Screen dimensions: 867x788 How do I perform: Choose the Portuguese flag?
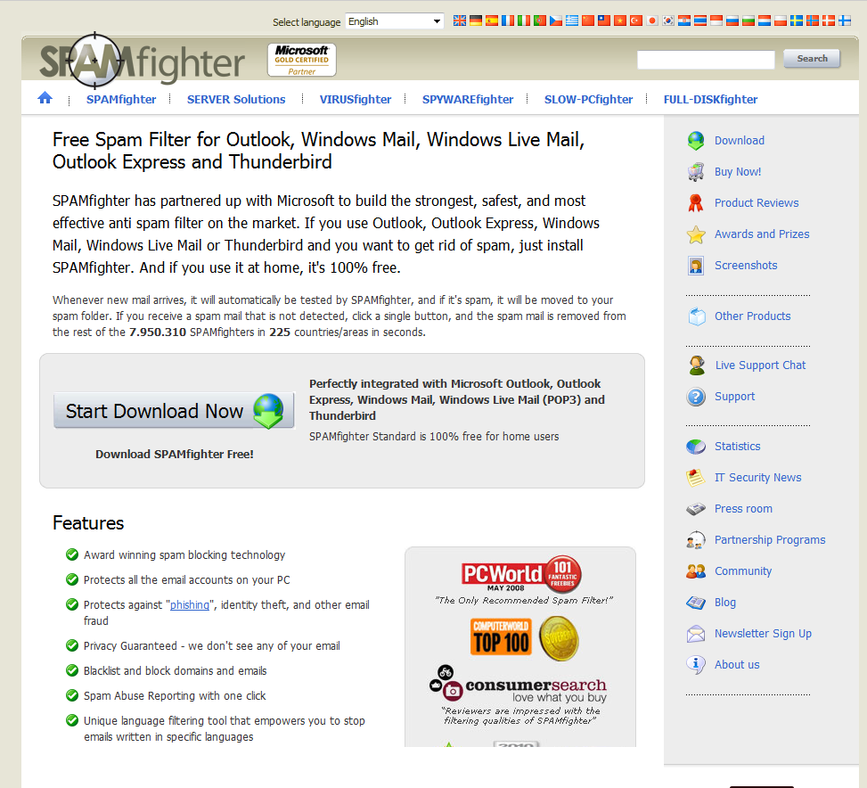tap(540, 21)
